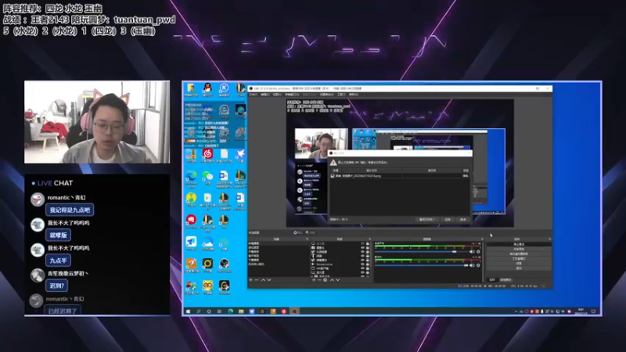Open the 编辑 (Edit) menu in OBS
Viewport: 626px width, 352px height.
pyautogui.click(x=264, y=95)
